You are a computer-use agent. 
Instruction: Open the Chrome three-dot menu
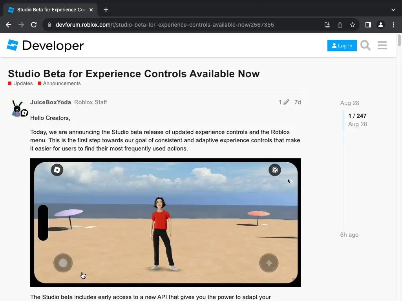click(x=393, y=25)
